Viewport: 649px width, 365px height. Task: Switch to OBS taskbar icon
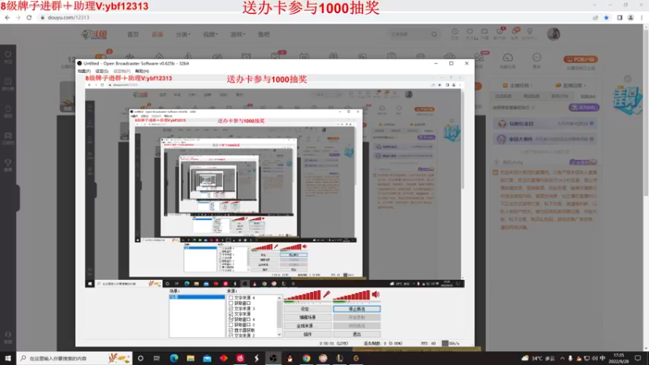273,358
